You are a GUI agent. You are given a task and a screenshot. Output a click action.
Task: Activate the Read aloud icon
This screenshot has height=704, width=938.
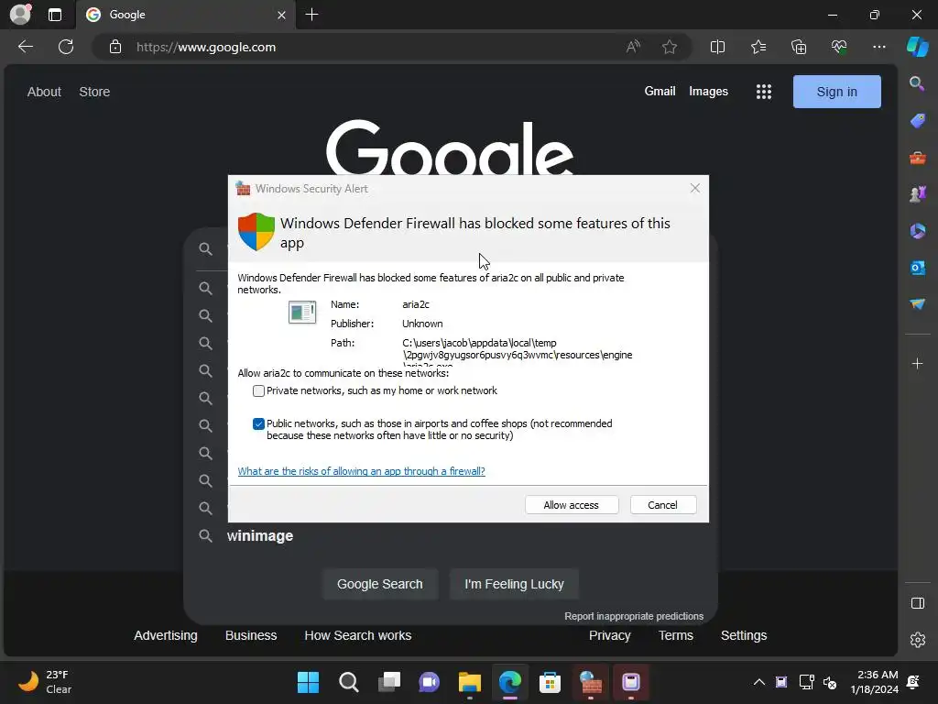633,47
